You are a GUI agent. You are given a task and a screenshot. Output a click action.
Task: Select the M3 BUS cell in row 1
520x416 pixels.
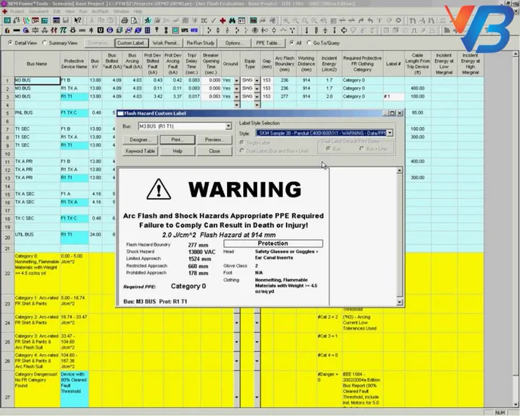point(37,80)
